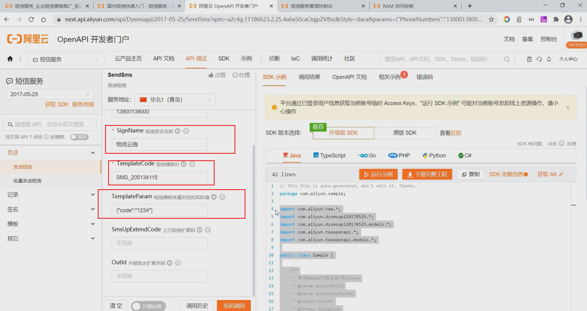The image size is (587, 311).
Task: Select the 原版 SDK option
Action: [x=405, y=133]
